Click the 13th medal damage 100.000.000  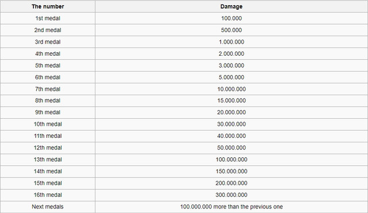point(231,160)
